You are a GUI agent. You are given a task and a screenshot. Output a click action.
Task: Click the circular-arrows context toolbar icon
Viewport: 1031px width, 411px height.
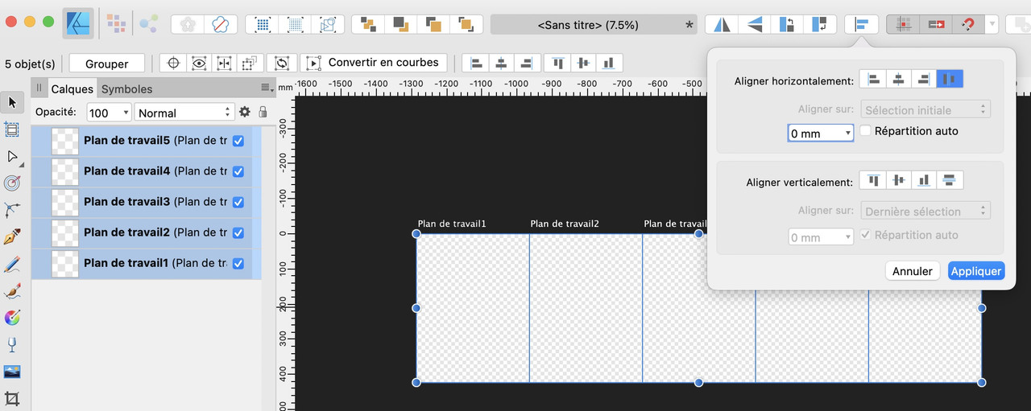282,63
